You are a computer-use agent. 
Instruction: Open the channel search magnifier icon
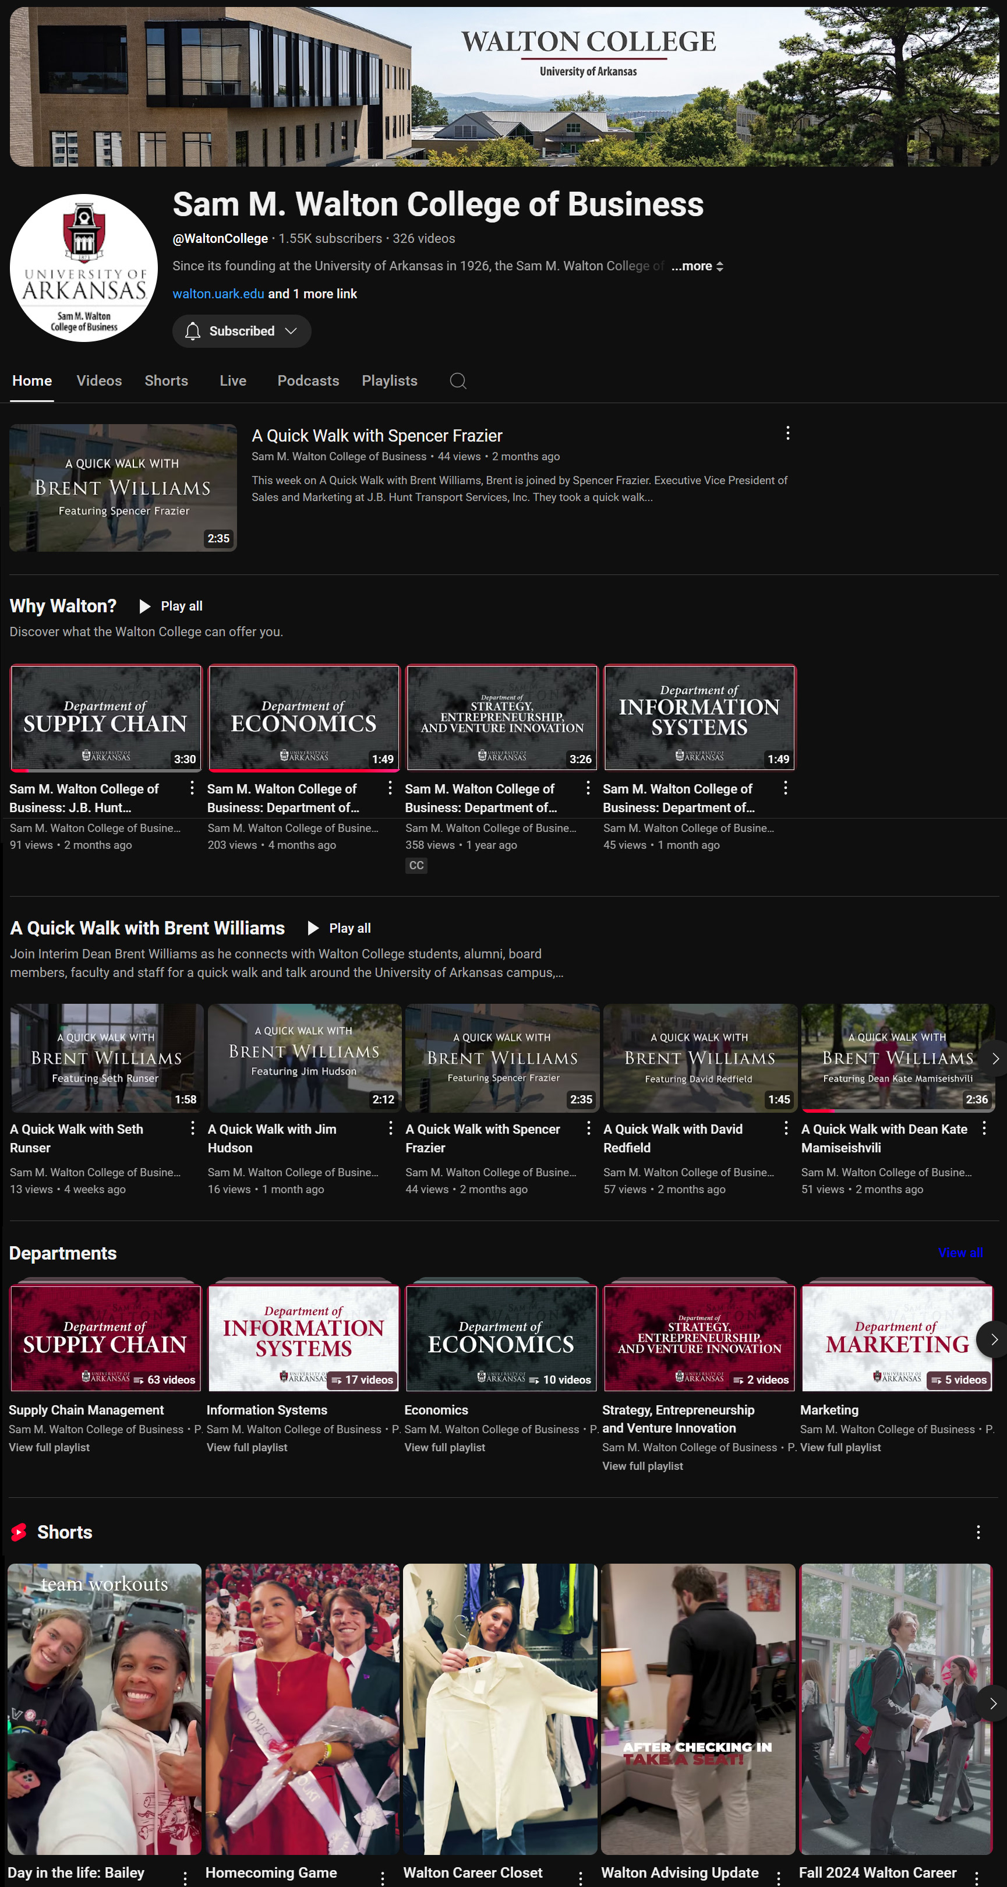(x=458, y=381)
